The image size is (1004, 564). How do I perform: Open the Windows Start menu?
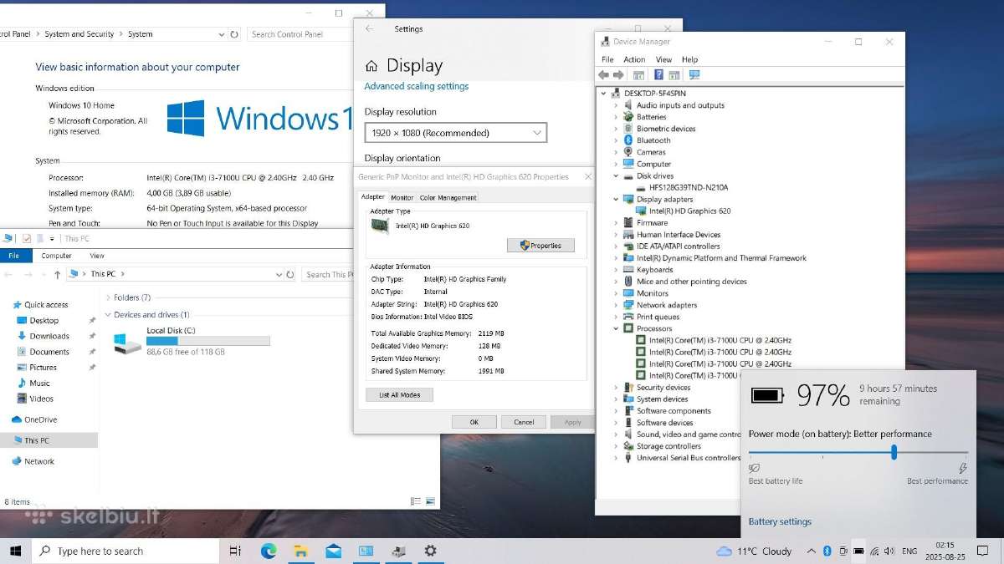(x=15, y=551)
